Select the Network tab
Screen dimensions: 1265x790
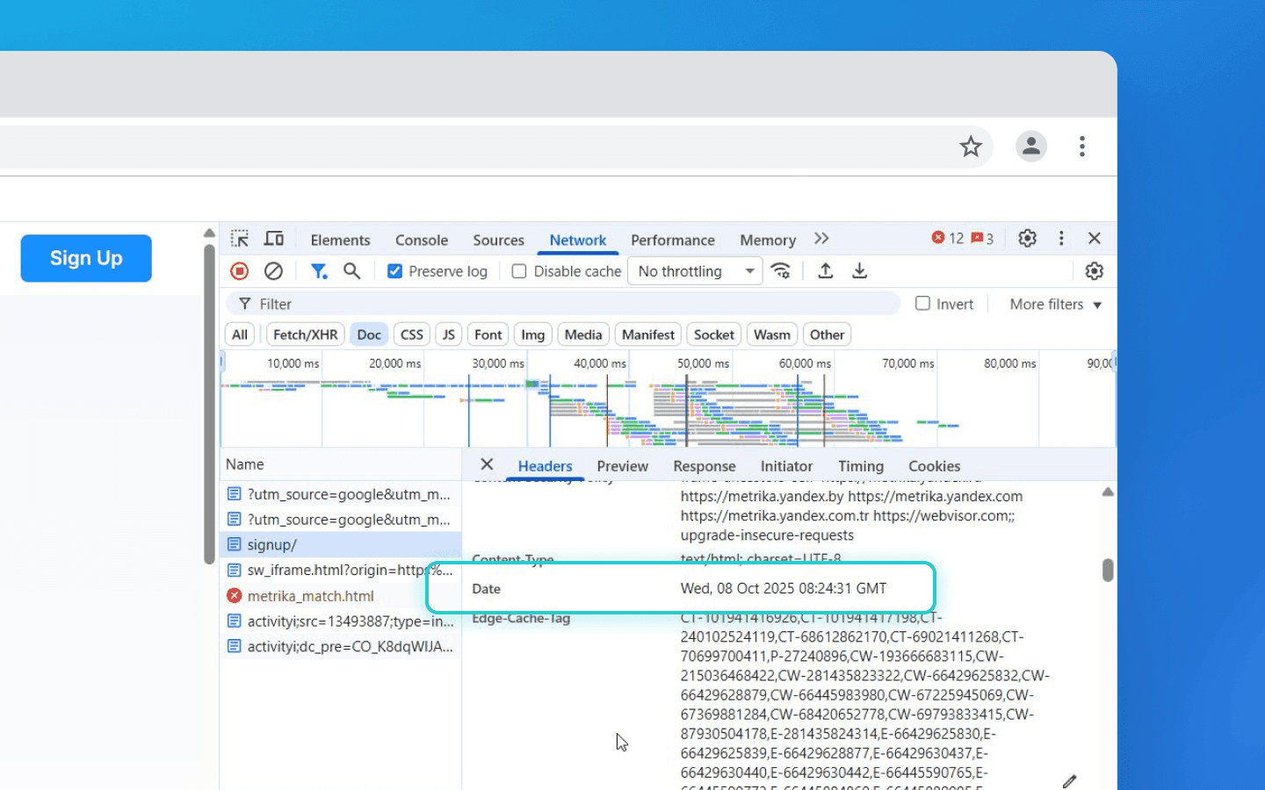pyautogui.click(x=578, y=240)
